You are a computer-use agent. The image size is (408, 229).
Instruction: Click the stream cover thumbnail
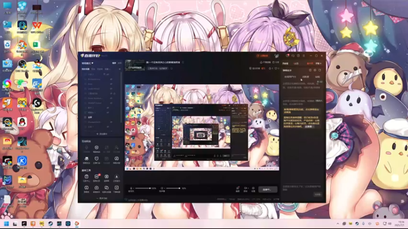coord(135,65)
